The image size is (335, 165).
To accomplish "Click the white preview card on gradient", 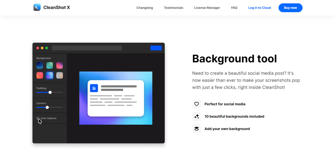I will click(x=116, y=98).
